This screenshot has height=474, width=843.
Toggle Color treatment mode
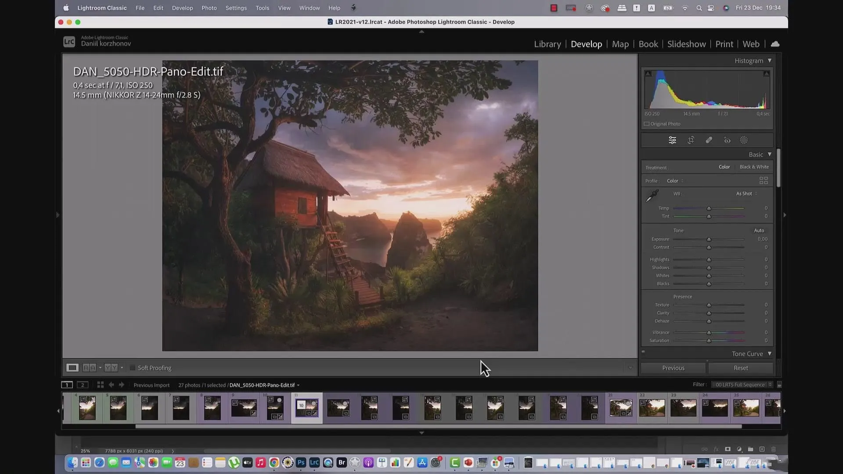pos(724,167)
